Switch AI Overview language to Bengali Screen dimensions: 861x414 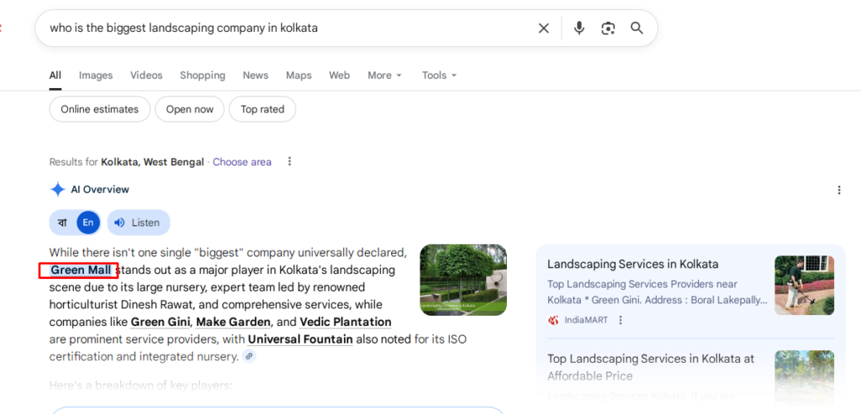pos(62,222)
